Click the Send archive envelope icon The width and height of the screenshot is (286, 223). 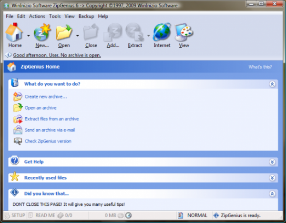(18, 130)
